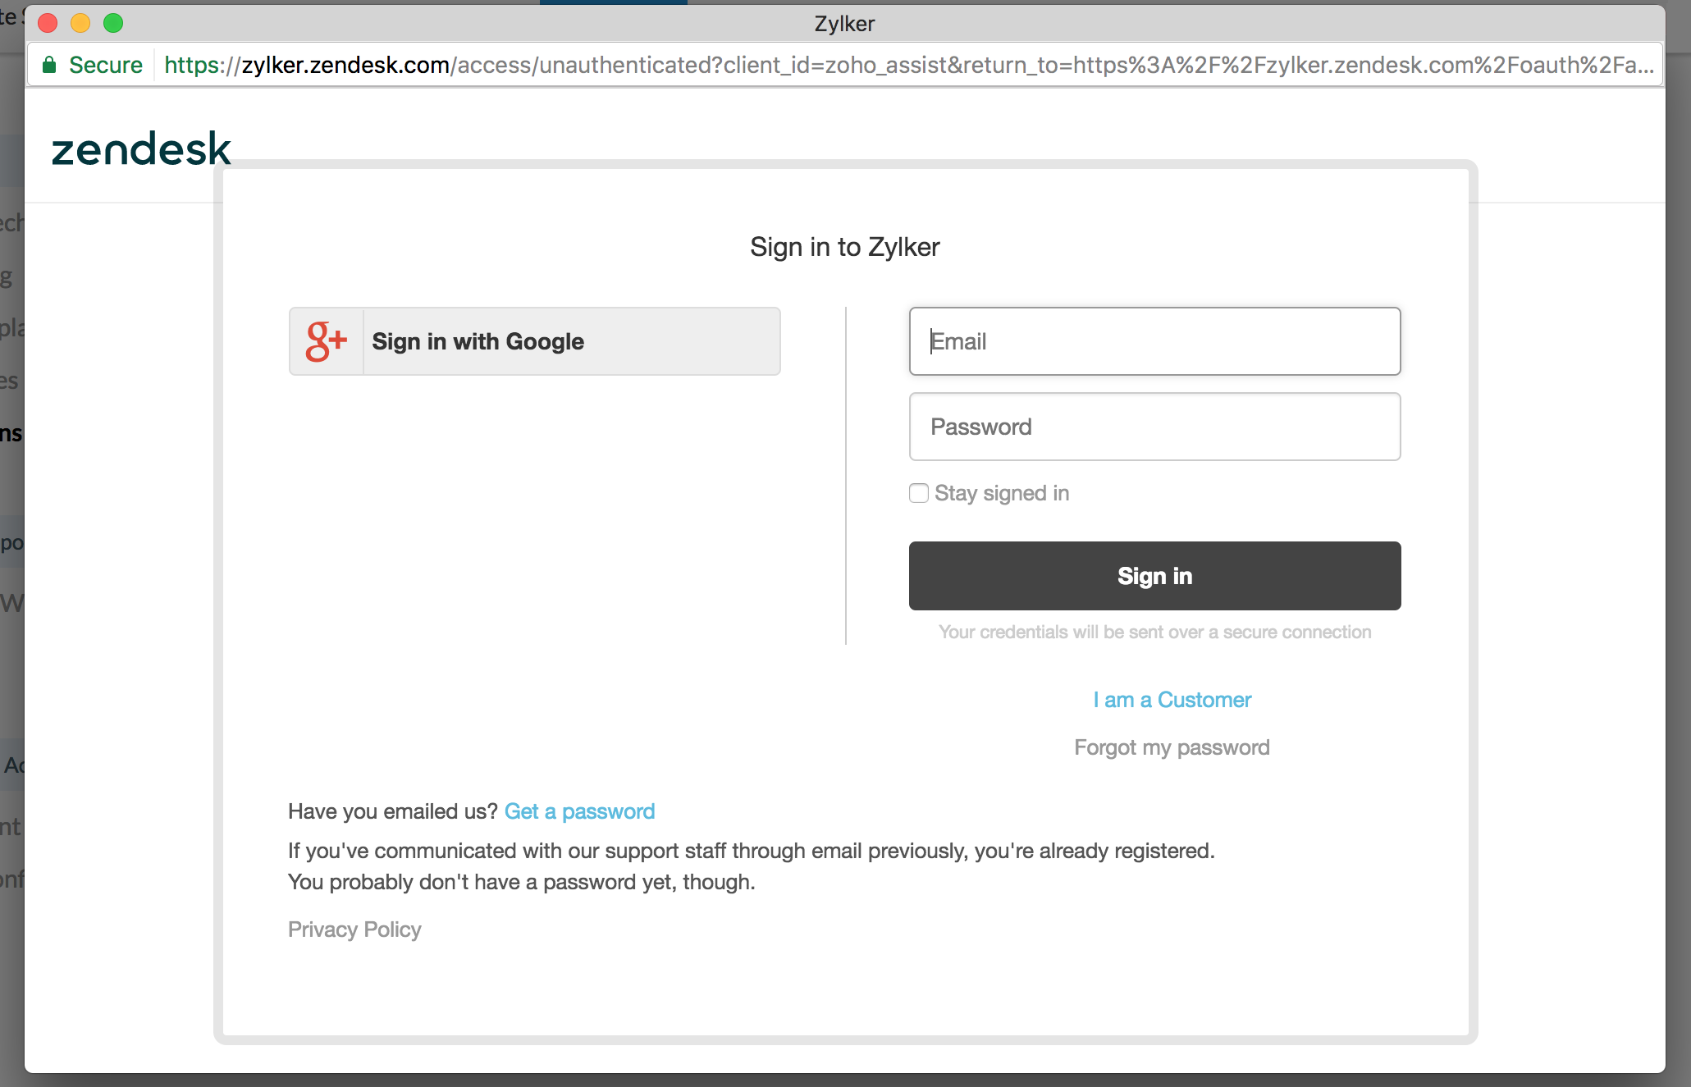This screenshot has width=1691, height=1087.
Task: Click Forgot my password link
Action: point(1172,747)
